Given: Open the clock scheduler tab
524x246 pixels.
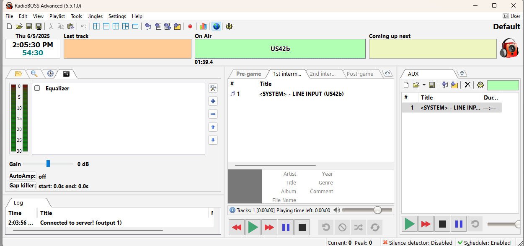Looking at the screenshot, I should 50,74.
